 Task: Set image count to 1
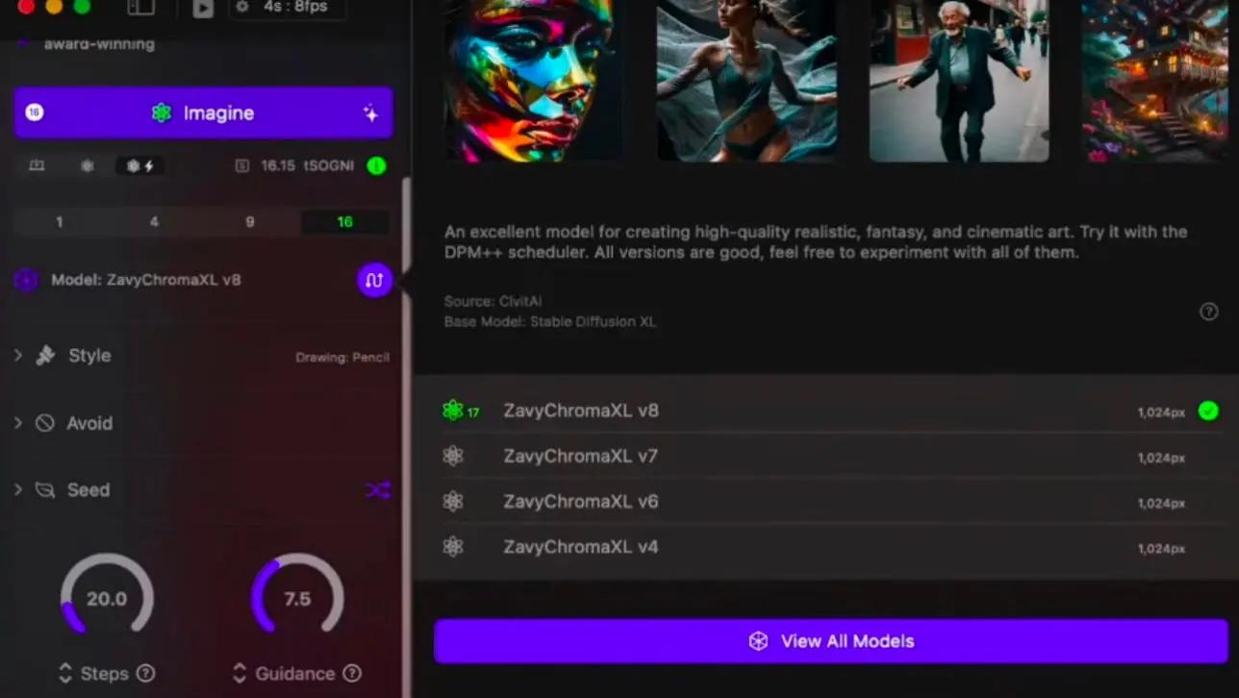click(x=59, y=222)
